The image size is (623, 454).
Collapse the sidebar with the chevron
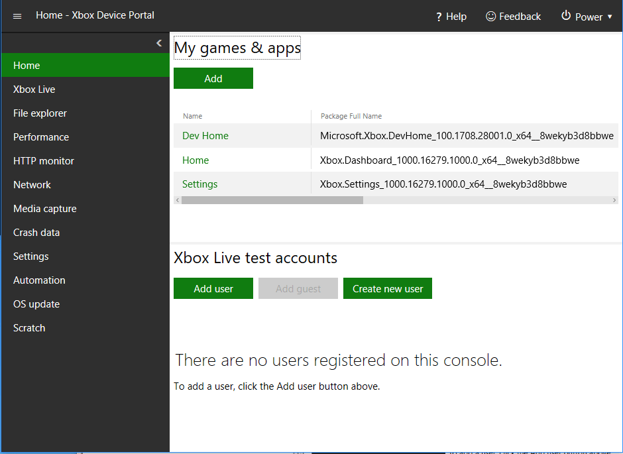[159, 43]
